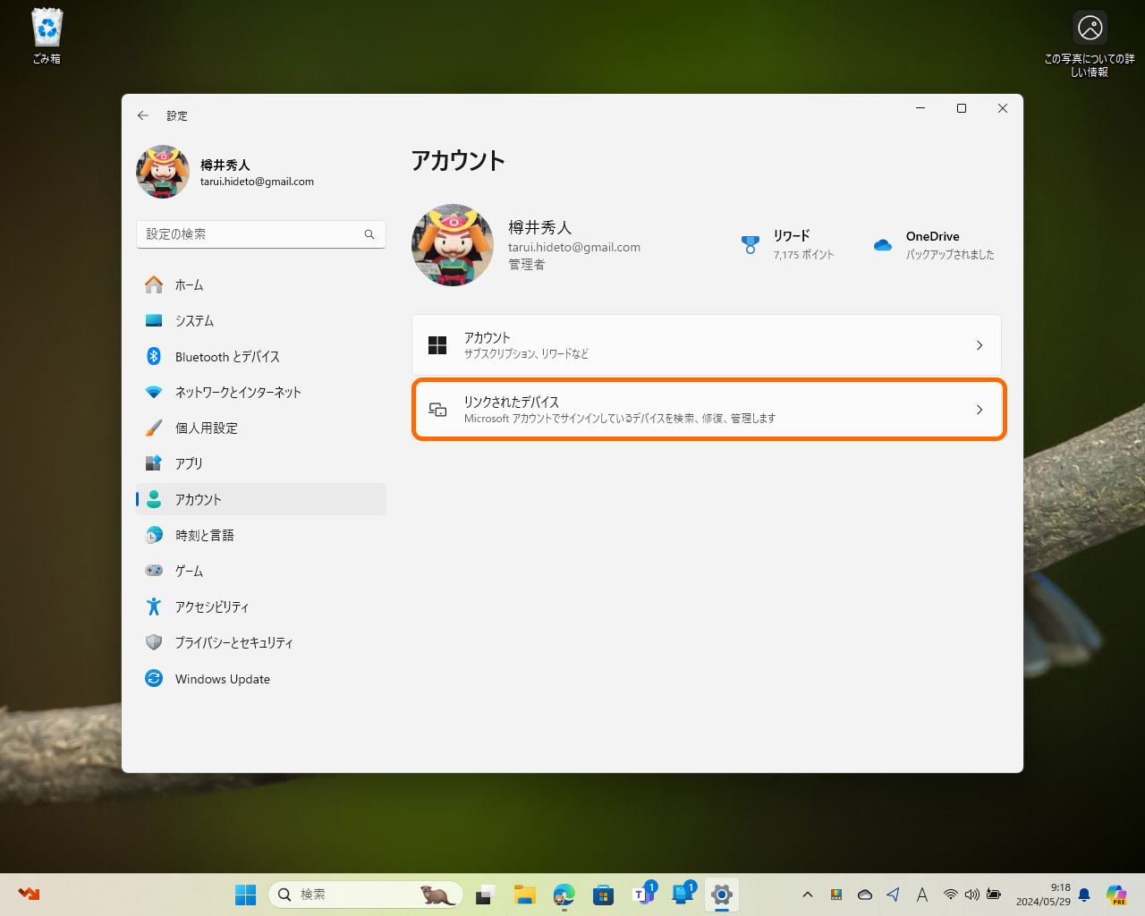Click the OneDrive cloud tray icon

click(x=865, y=895)
